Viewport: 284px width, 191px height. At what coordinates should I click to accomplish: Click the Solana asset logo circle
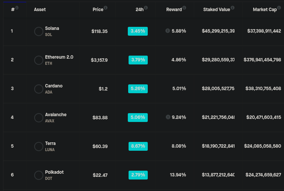(39, 31)
